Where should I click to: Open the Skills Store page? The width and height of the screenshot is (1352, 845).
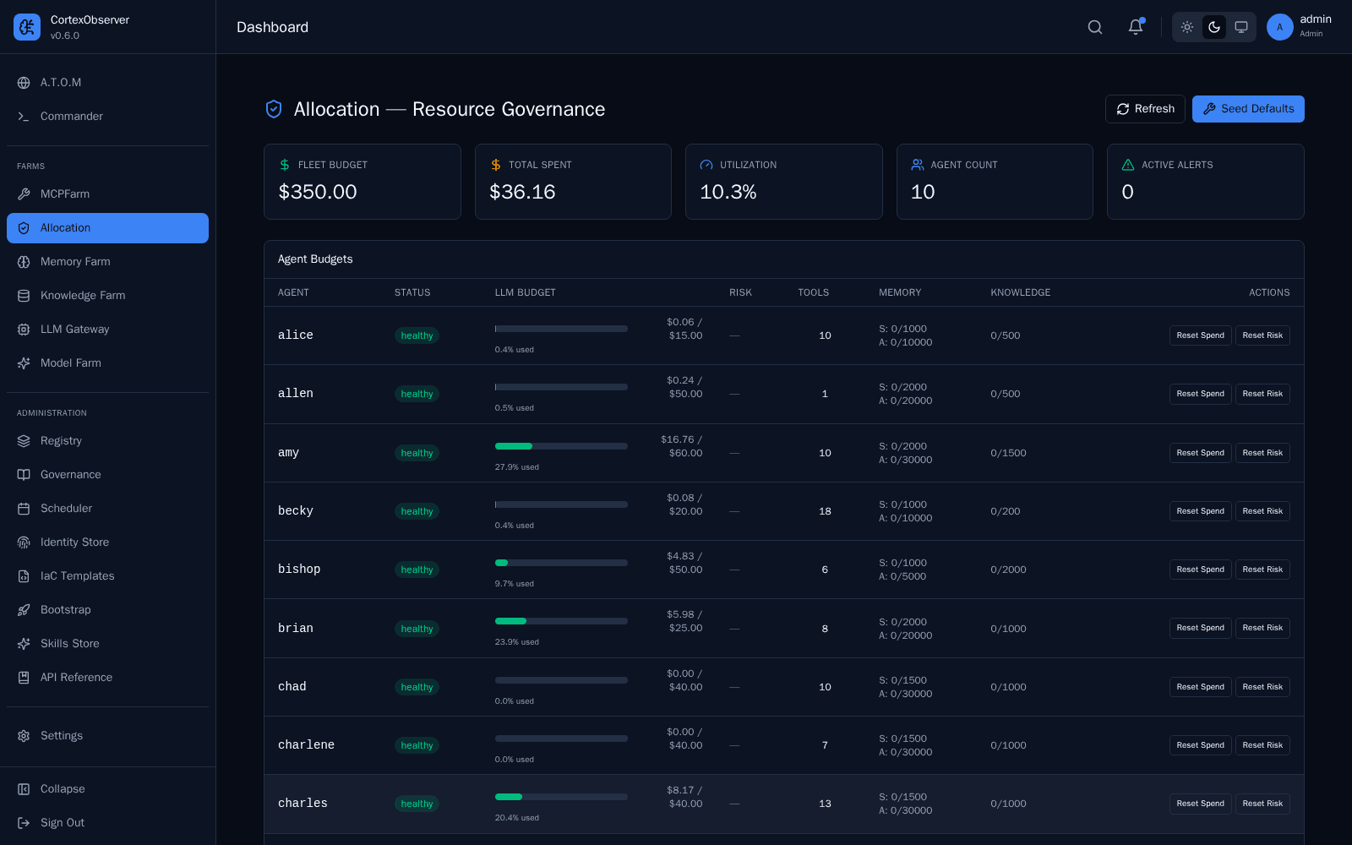(x=107, y=644)
